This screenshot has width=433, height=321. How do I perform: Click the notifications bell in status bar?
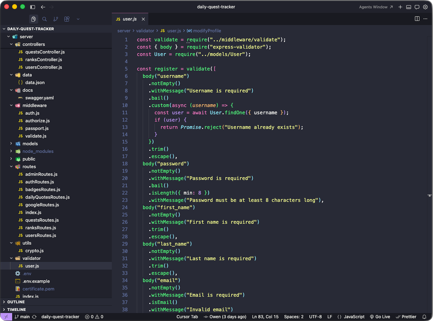click(x=424, y=317)
